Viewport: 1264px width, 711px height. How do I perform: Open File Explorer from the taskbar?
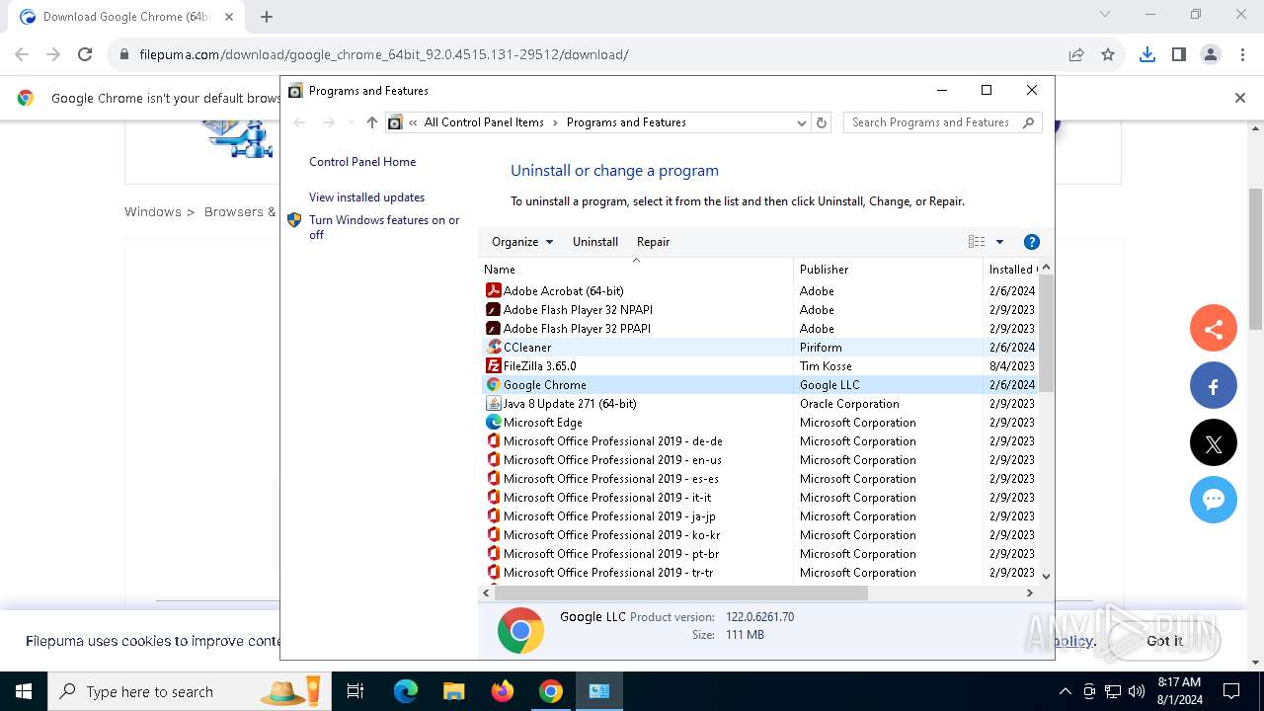(453, 691)
